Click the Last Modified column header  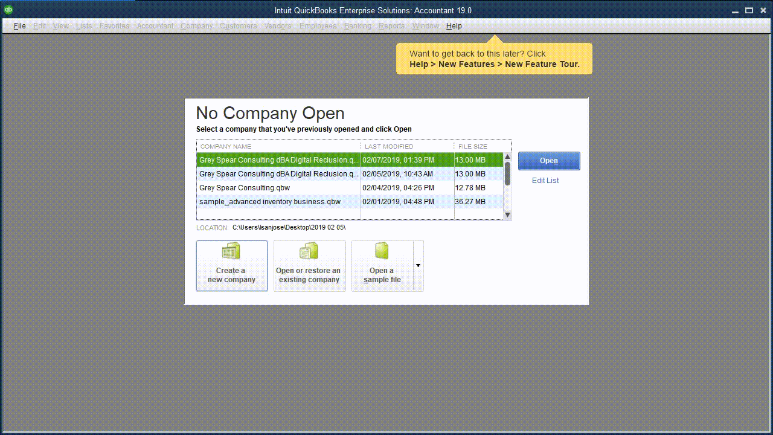coord(407,147)
